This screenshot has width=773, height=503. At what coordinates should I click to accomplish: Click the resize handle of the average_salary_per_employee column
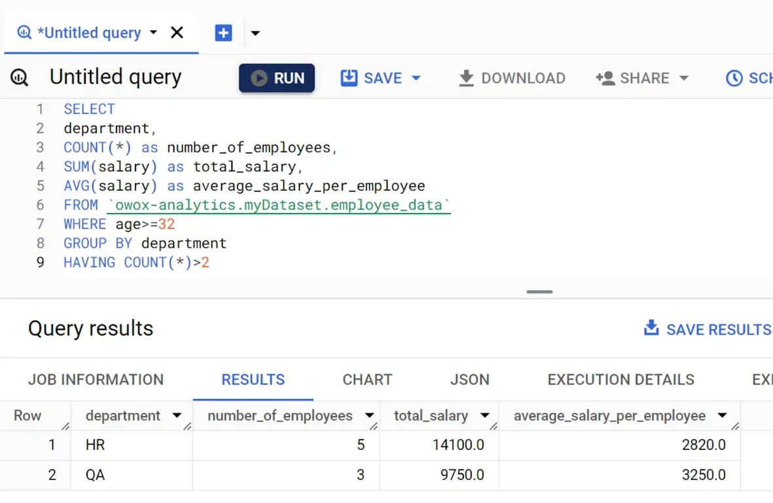(x=735, y=426)
